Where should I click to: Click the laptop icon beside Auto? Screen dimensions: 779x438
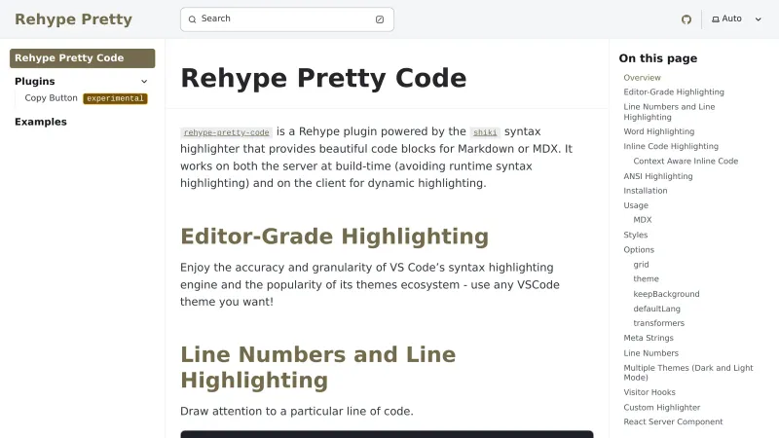(716, 19)
